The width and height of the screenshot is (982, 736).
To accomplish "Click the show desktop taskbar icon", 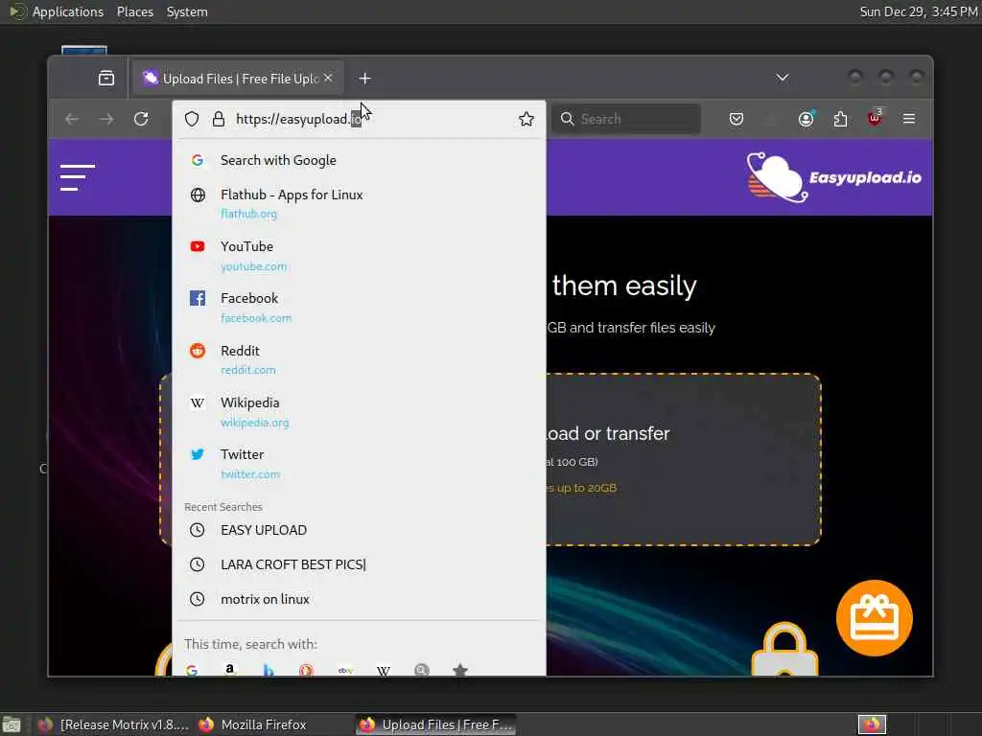I will [12, 724].
